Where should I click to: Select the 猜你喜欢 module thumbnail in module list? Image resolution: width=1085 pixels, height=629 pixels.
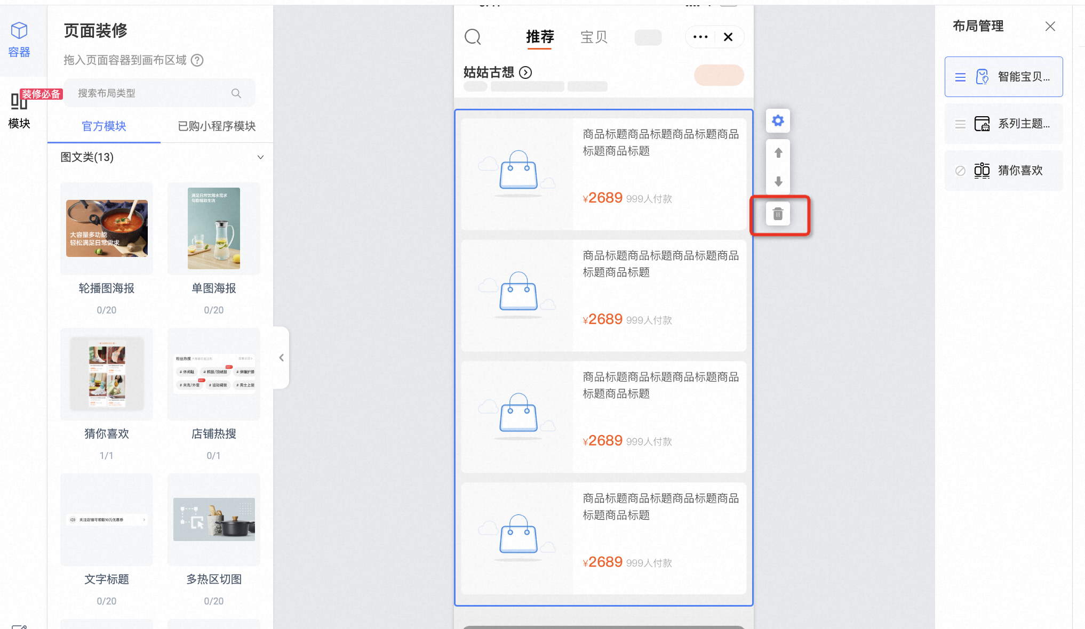point(107,374)
